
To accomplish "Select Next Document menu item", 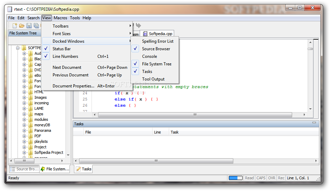I will click(x=86, y=67).
